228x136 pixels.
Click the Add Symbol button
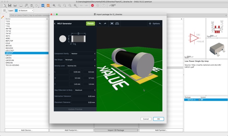(161, 130)
